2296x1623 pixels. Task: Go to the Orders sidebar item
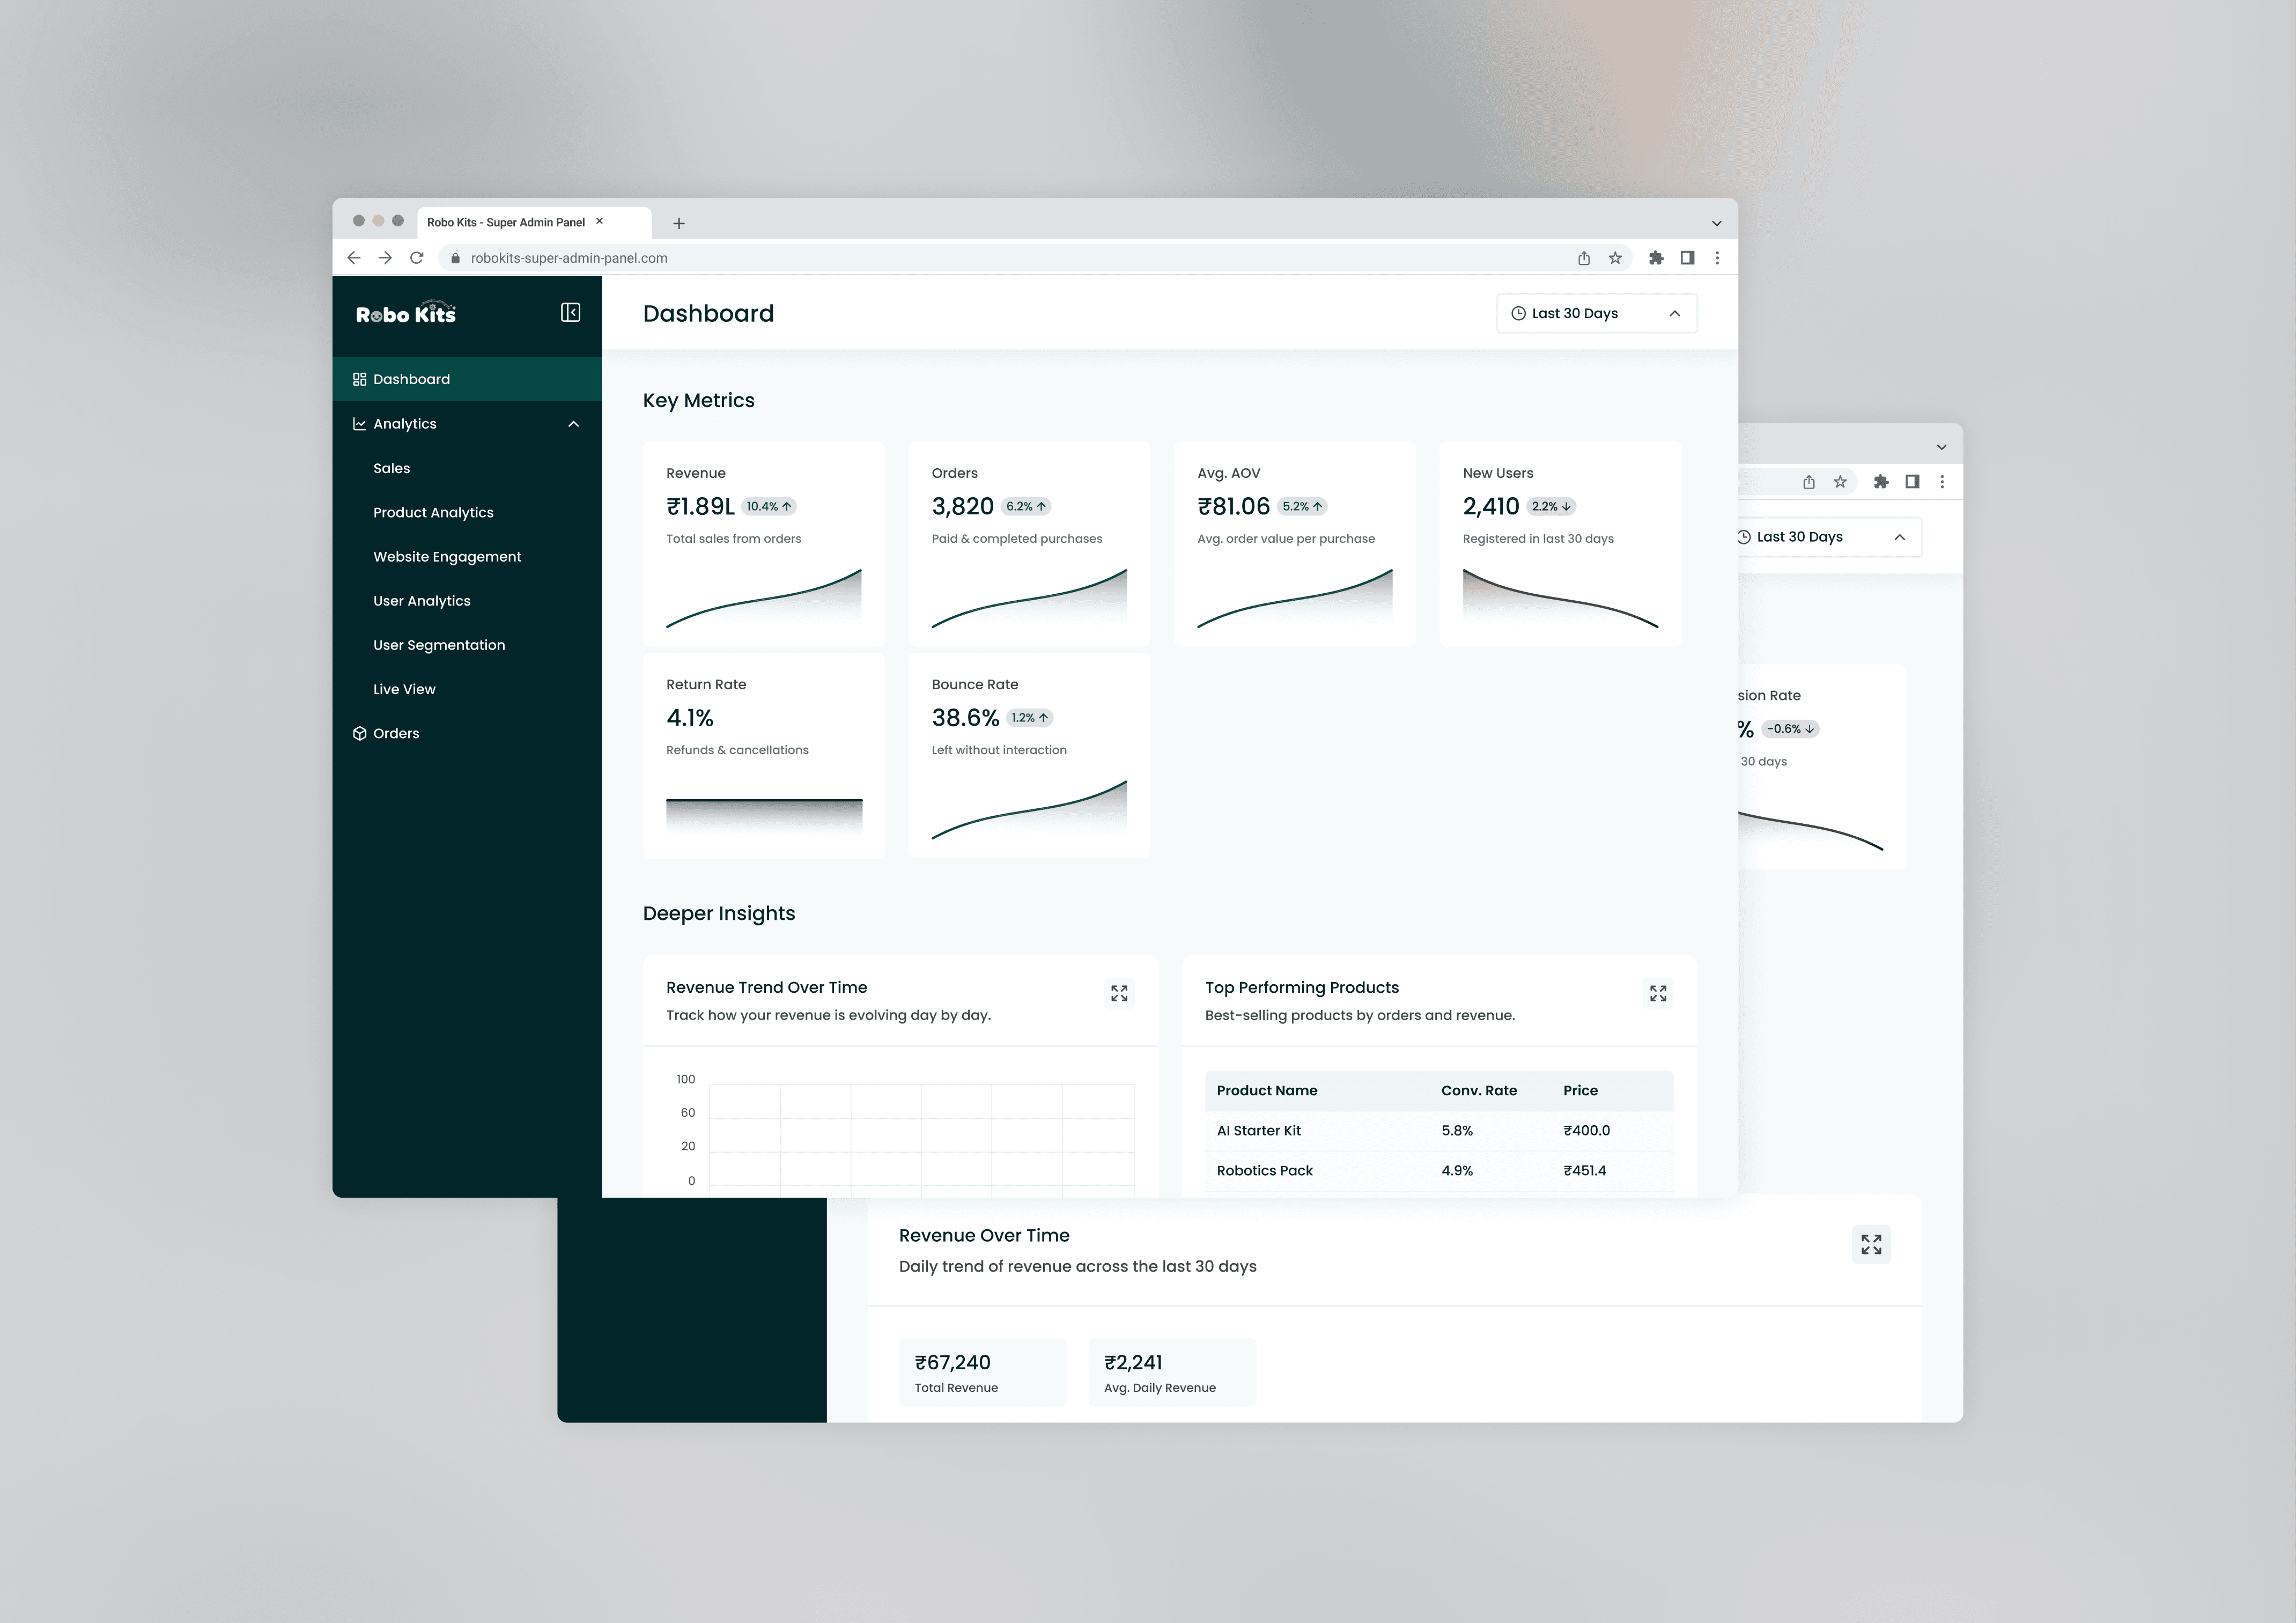(x=396, y=733)
